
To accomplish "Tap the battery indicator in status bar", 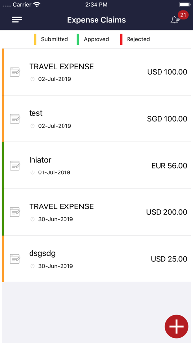I will click(185, 5).
